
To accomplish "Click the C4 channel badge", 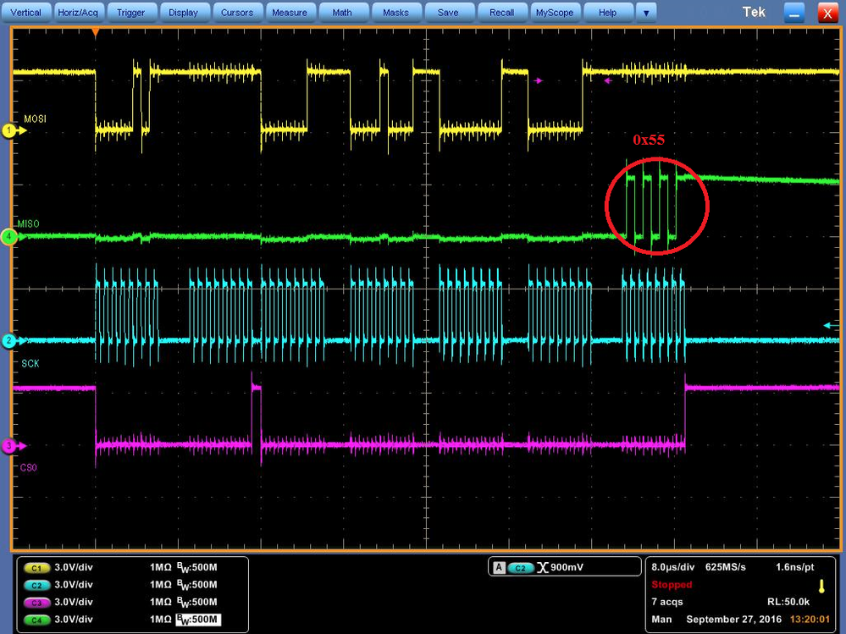I will [x=36, y=620].
